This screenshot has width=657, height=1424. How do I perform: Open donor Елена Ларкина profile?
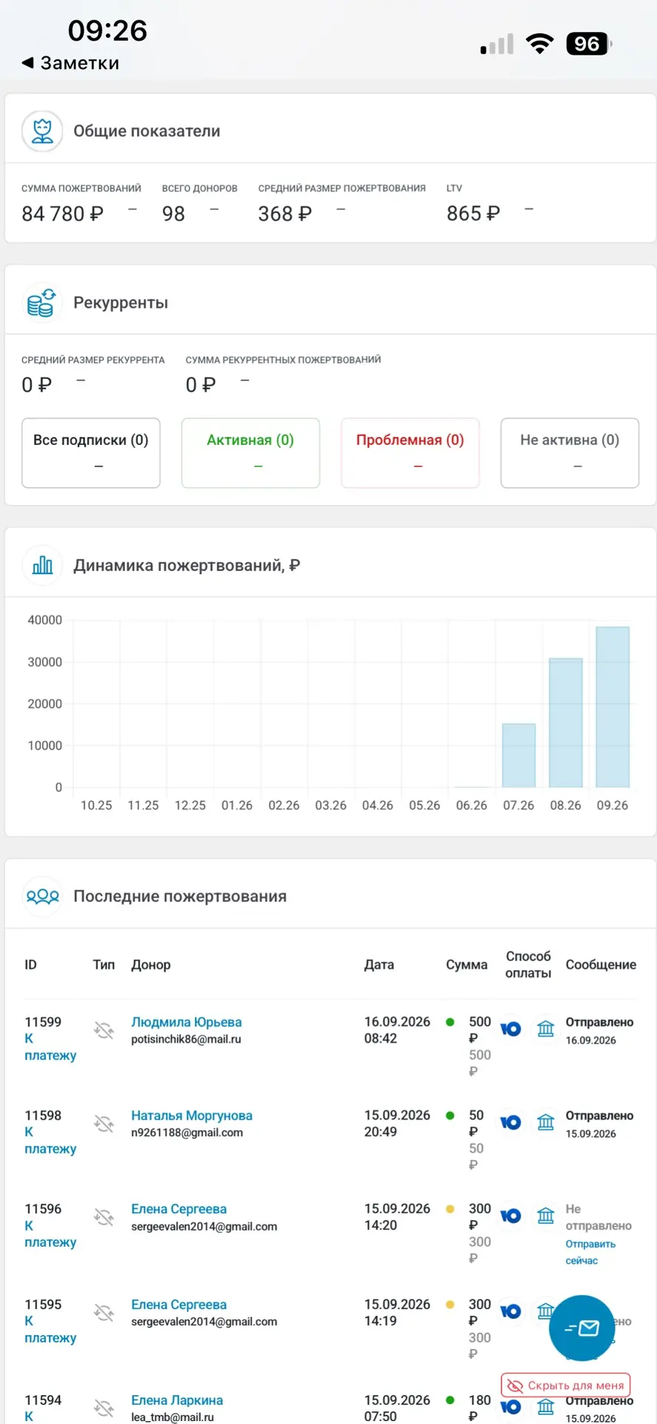[x=177, y=1400]
